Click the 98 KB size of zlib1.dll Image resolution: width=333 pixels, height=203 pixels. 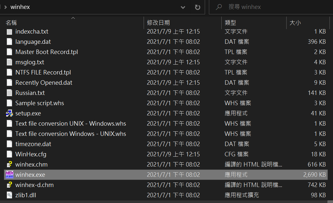(318, 195)
